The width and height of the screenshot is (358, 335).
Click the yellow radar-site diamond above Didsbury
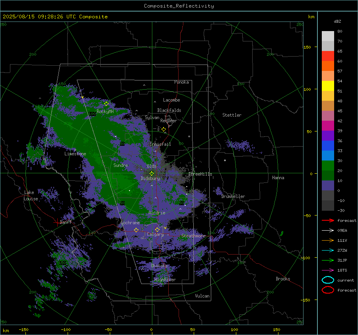click(152, 174)
